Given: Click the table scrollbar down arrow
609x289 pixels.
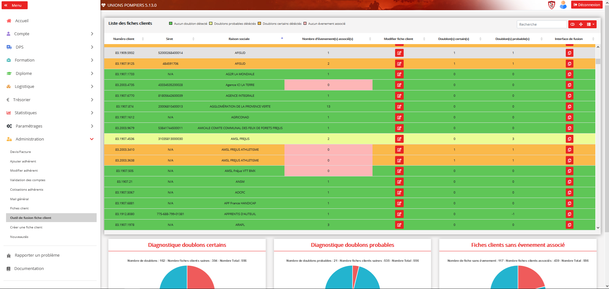Looking at the screenshot, I should click(598, 227).
